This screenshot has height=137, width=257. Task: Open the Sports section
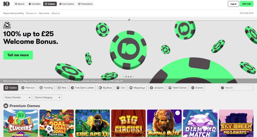[x=20, y=4]
